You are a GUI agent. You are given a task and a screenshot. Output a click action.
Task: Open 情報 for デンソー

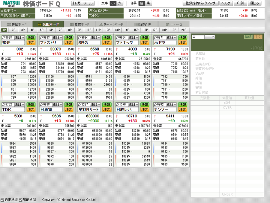click(x=182, y=105)
